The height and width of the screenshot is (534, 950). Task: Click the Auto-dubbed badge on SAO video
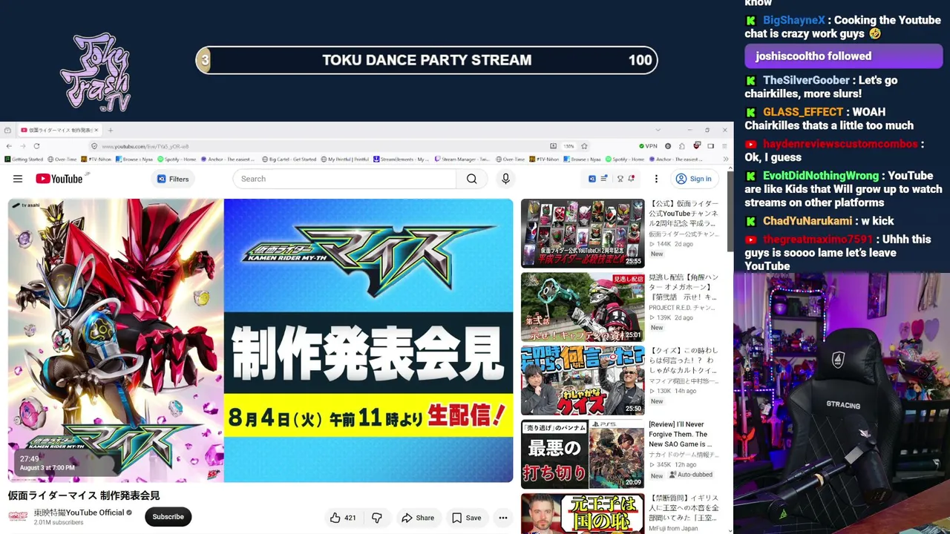pyautogui.click(x=691, y=475)
